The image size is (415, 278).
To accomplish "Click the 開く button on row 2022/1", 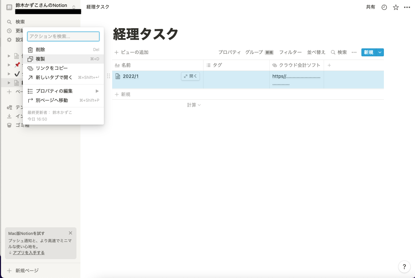I will [x=190, y=76].
